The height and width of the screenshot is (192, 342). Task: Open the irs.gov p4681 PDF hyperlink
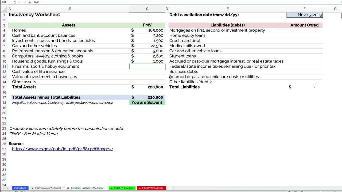click(63, 149)
